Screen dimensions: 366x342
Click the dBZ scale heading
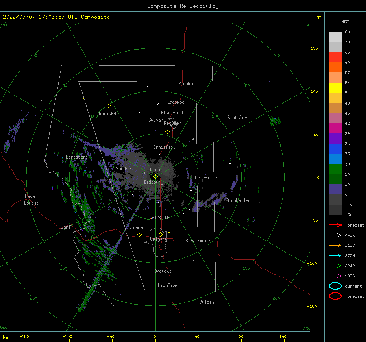(x=345, y=22)
